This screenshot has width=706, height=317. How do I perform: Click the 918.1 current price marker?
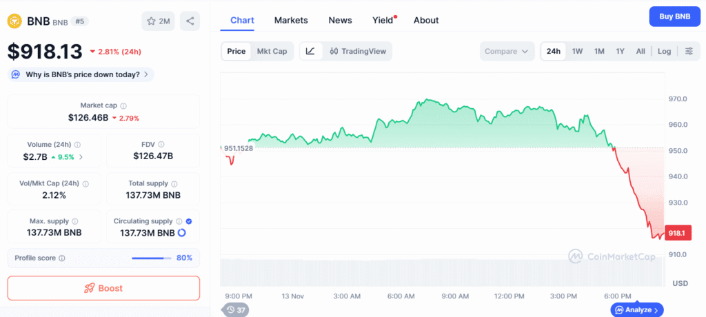click(677, 234)
